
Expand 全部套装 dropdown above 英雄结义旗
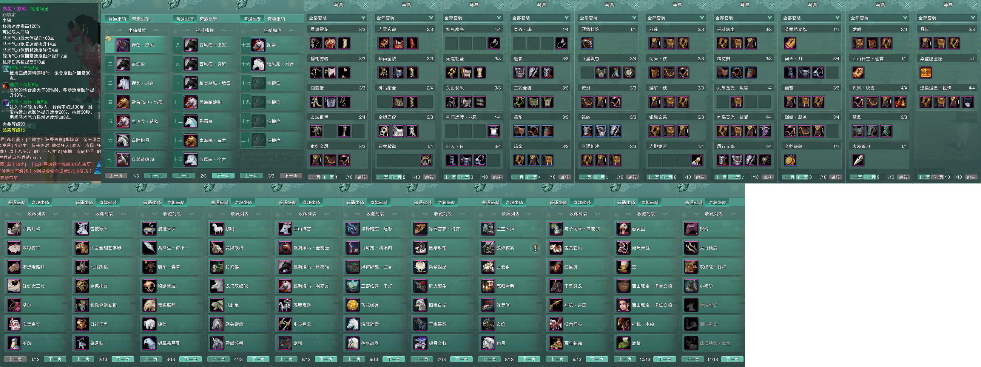812,18
